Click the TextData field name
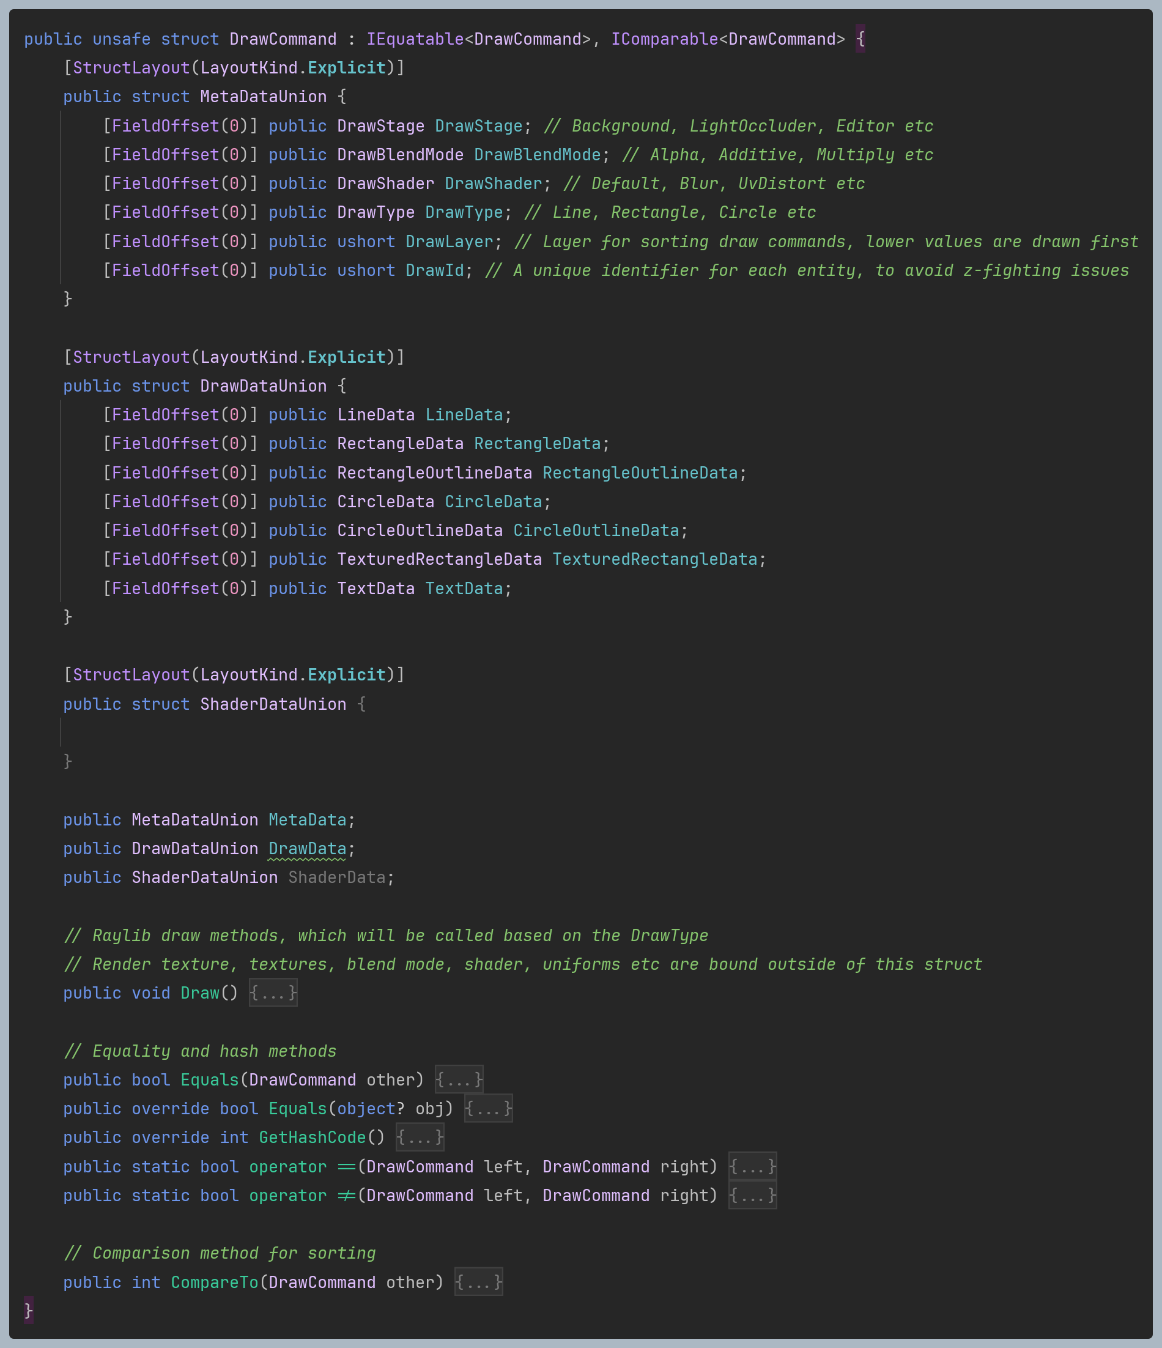Screen dimensions: 1162x1348 coord(464,588)
